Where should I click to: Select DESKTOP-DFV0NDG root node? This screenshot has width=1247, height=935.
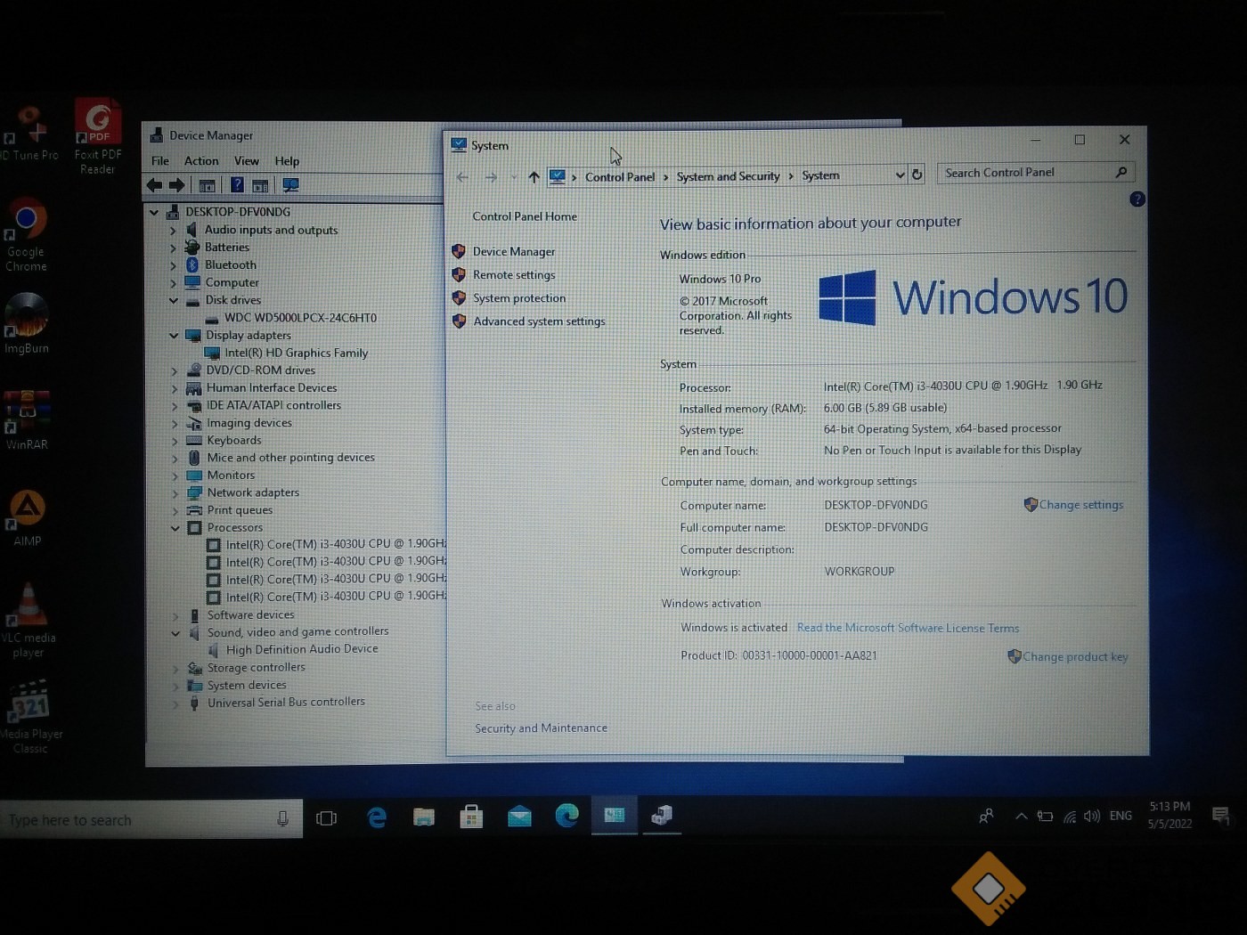coord(238,212)
